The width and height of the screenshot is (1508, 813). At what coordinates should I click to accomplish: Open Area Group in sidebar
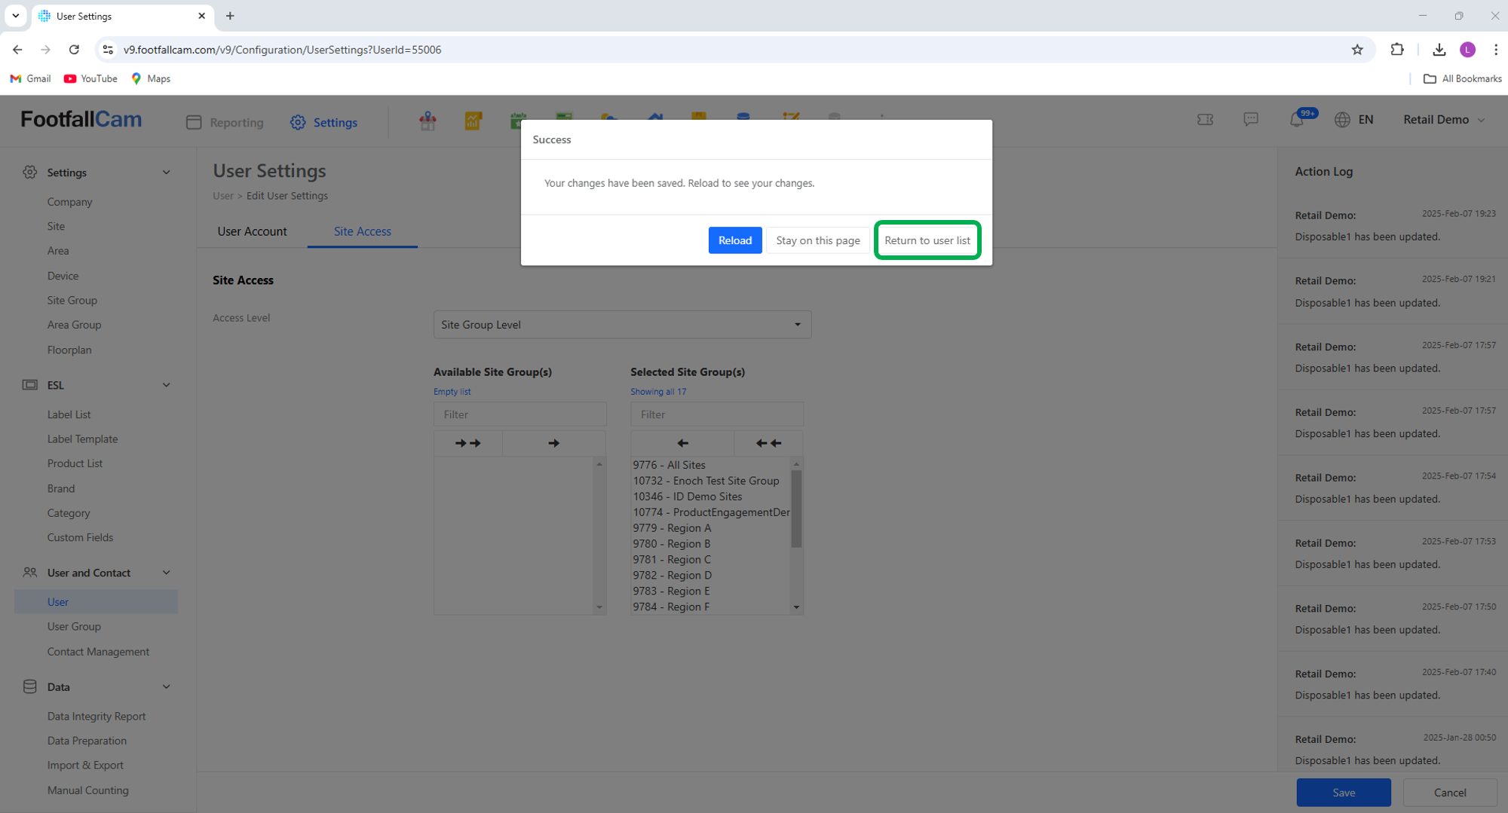point(74,325)
